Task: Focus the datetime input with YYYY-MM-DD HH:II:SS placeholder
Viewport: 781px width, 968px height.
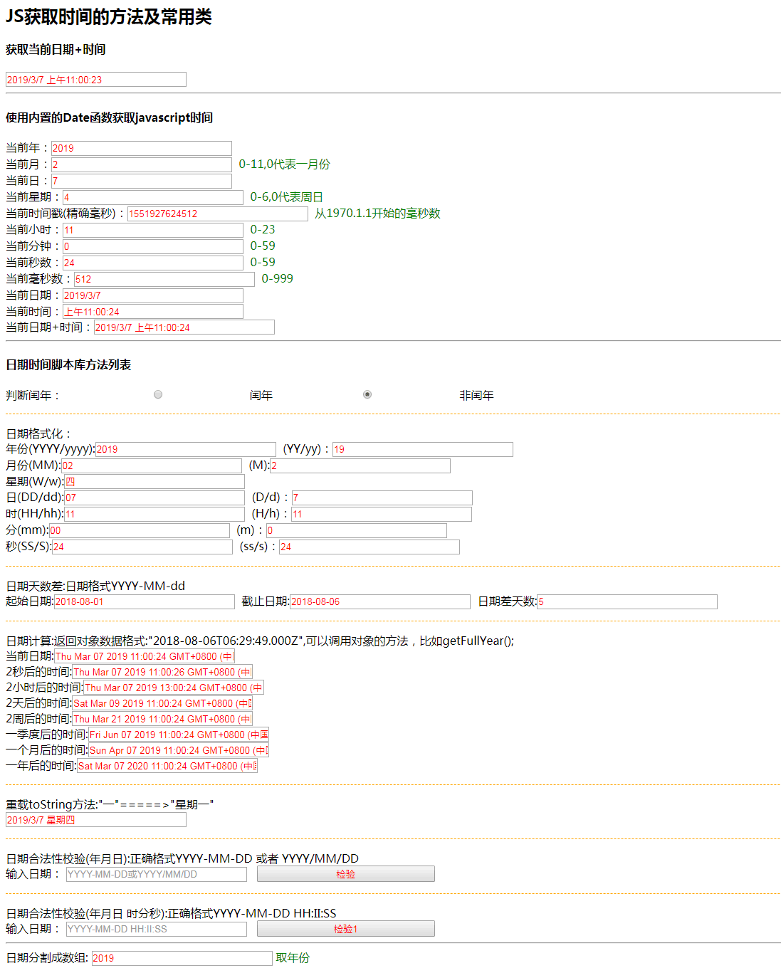Action: 157,929
